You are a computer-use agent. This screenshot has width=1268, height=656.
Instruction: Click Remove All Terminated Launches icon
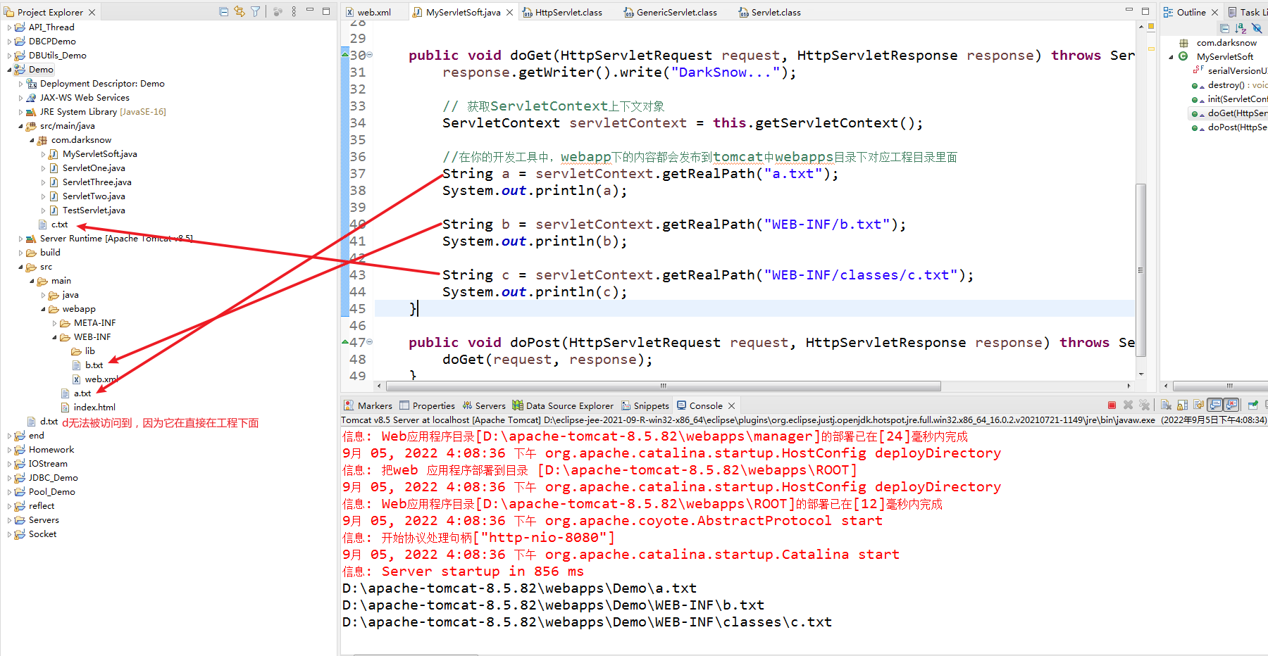click(1144, 405)
